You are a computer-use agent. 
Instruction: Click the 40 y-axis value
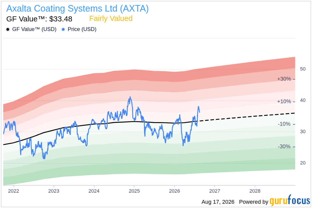tap(303, 100)
